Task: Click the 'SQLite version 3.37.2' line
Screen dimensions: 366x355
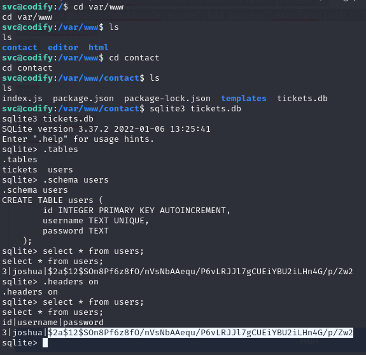Action: click(106, 129)
